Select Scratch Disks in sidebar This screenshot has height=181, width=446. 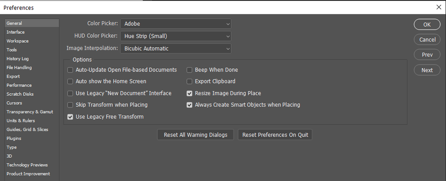20,94
